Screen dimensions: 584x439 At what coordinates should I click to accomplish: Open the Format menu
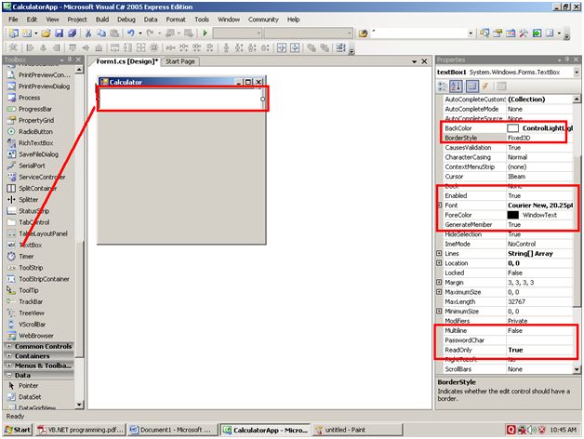click(176, 20)
